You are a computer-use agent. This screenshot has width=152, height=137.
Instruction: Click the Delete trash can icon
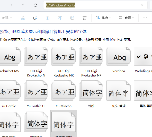(x=85, y=18)
